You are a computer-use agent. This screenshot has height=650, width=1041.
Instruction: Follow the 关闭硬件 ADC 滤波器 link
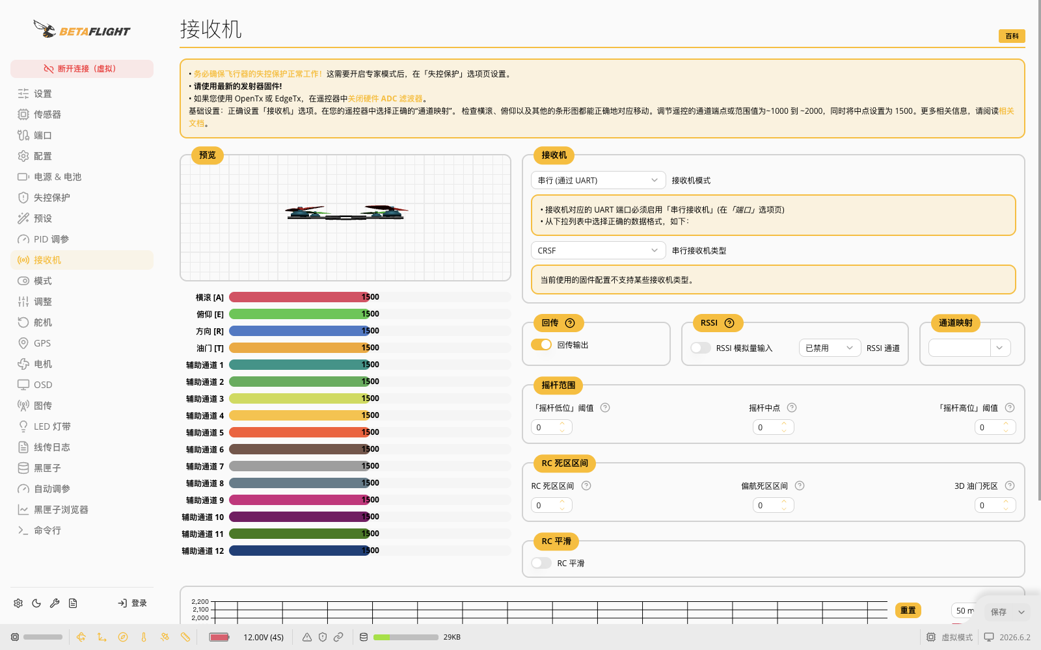(x=385, y=99)
